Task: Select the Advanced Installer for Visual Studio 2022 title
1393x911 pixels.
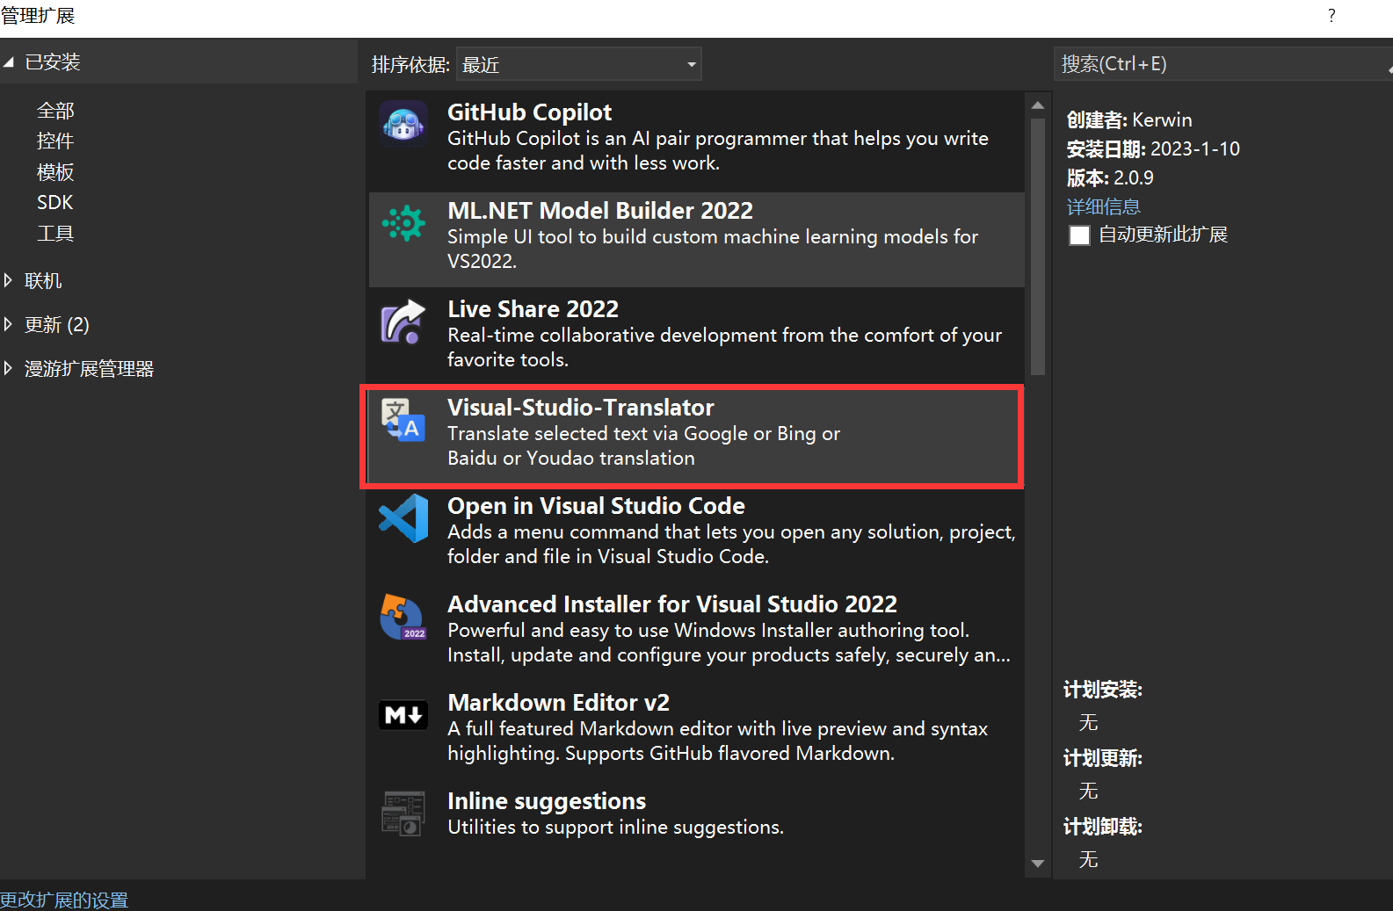Action: click(672, 604)
